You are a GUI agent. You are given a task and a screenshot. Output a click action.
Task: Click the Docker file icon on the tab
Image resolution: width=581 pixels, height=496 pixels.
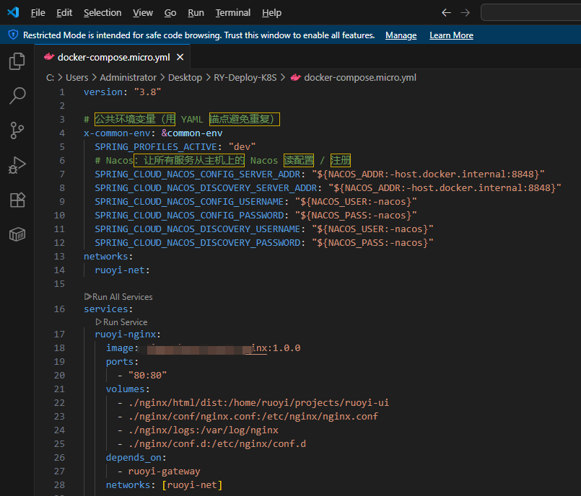(49, 57)
